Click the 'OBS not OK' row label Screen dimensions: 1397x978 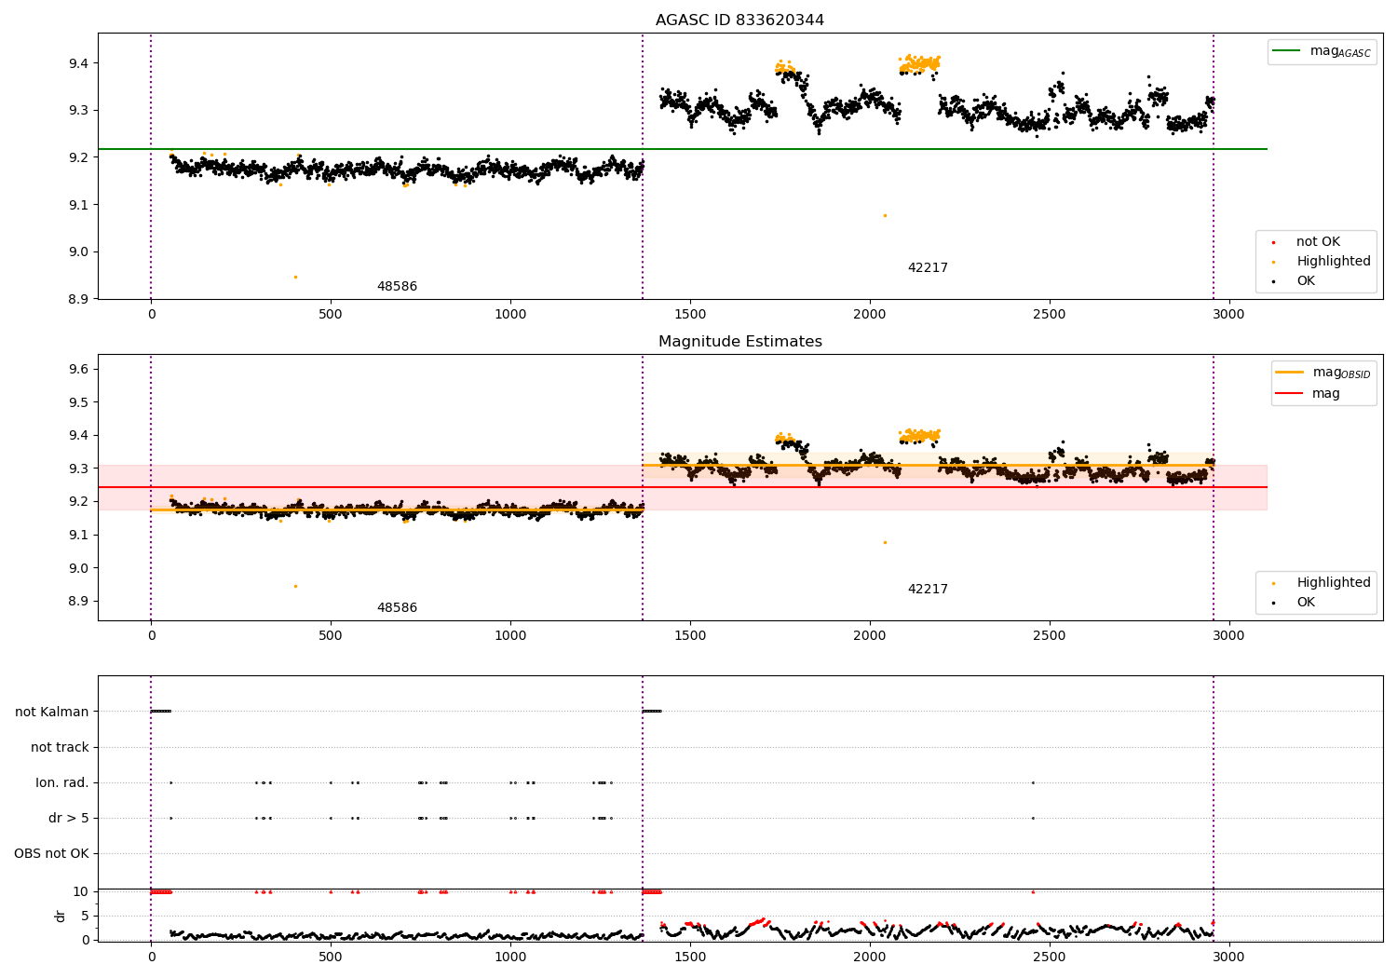52,853
